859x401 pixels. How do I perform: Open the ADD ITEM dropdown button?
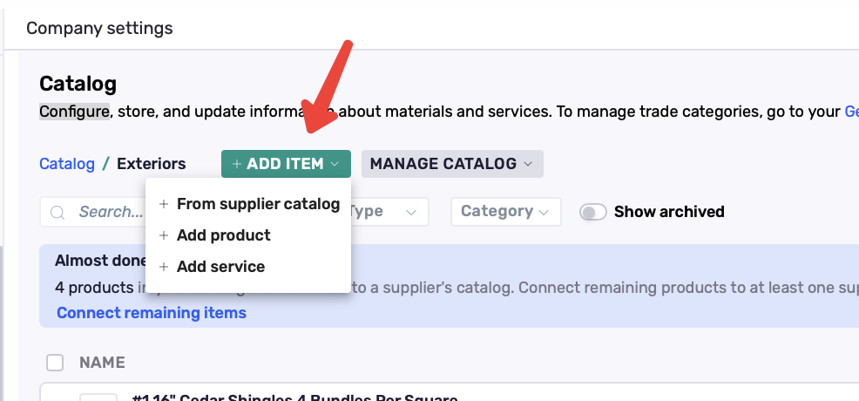pyautogui.click(x=286, y=164)
